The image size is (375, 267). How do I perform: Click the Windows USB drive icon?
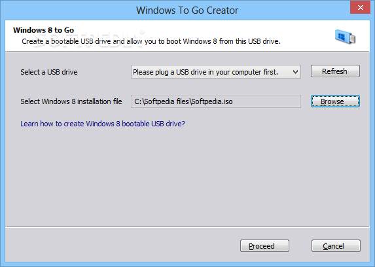pos(345,37)
